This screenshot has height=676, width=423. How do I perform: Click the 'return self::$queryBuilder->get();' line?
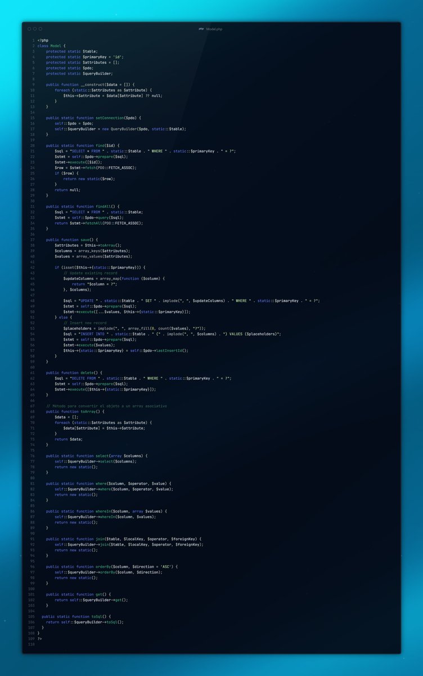coord(91,600)
